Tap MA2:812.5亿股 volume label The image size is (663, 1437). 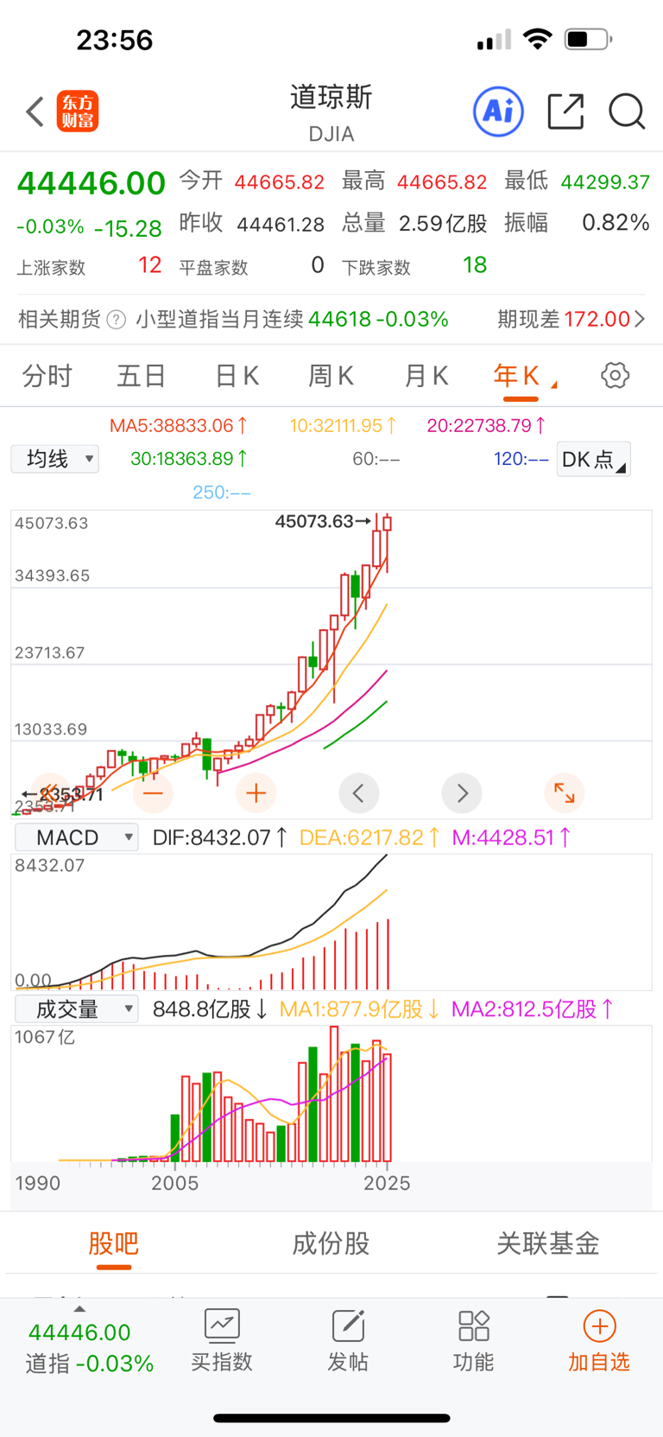[533, 1008]
